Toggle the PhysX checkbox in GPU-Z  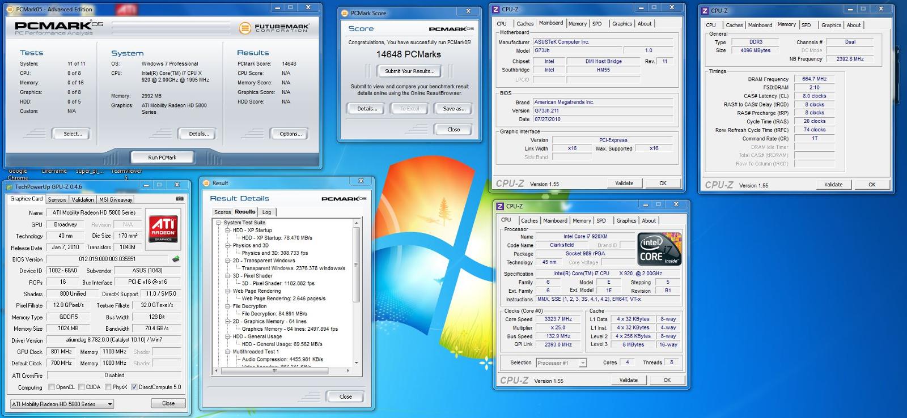(107, 387)
